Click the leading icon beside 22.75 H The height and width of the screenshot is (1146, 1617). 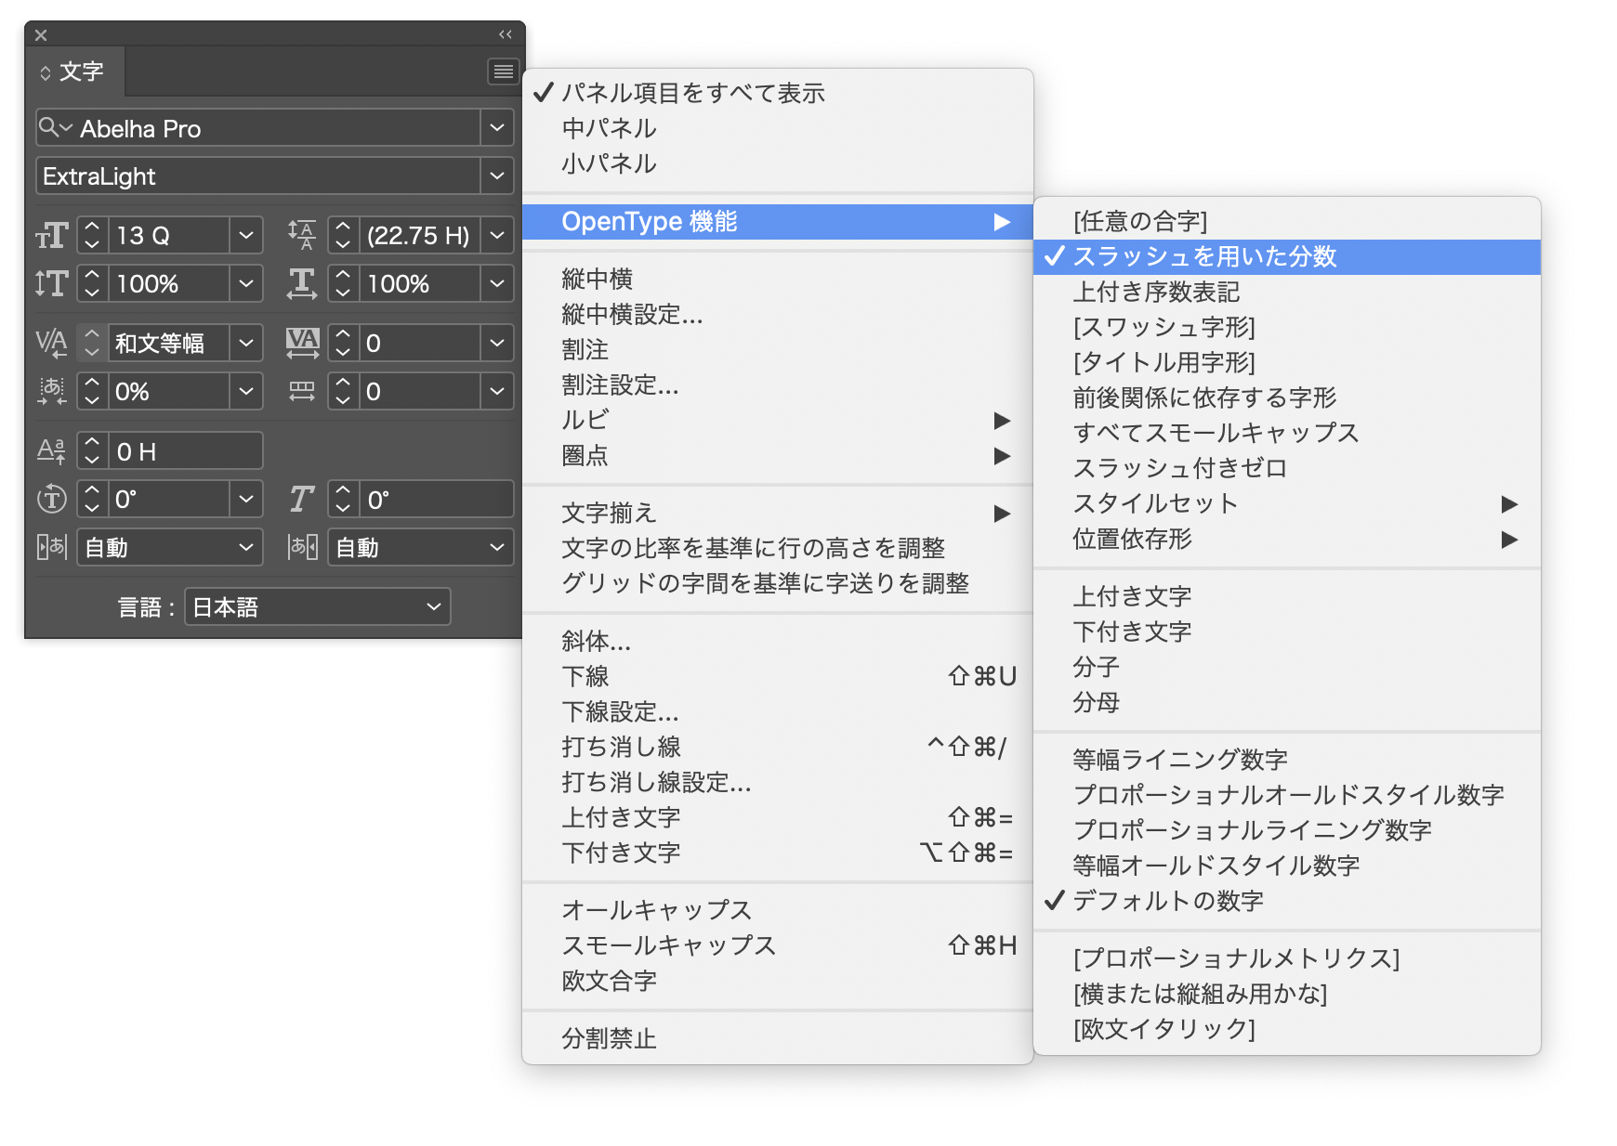point(302,236)
